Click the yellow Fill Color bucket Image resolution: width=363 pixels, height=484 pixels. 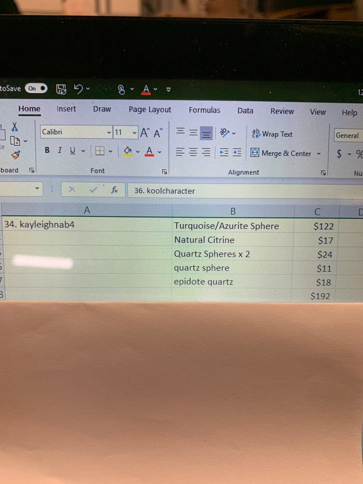128,151
